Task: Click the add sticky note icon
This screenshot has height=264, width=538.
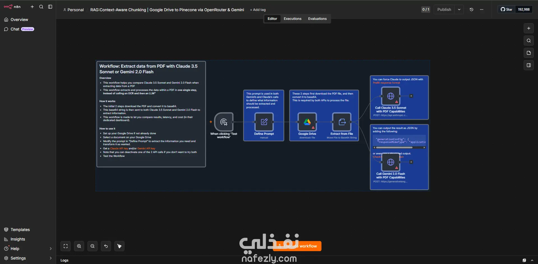Action: point(529,53)
